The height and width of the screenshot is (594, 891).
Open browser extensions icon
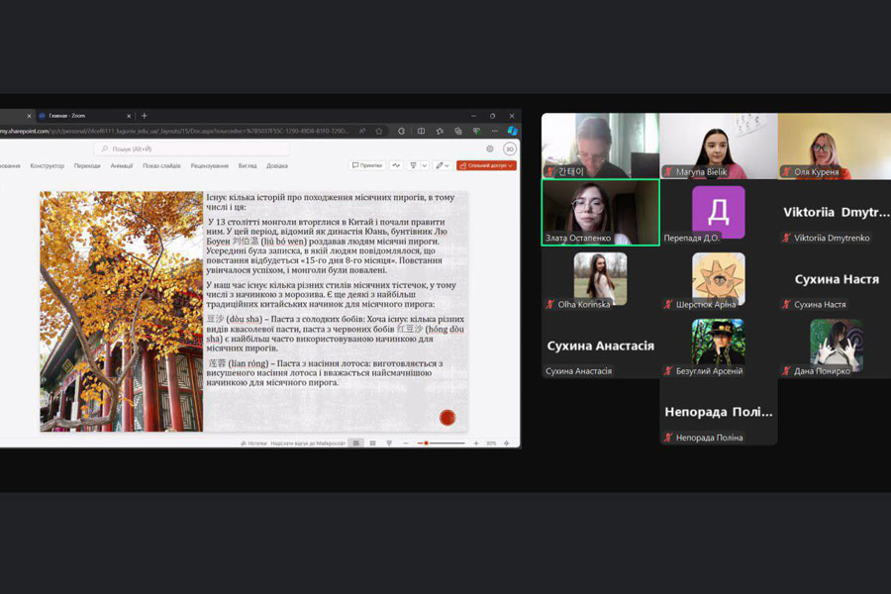point(401,132)
